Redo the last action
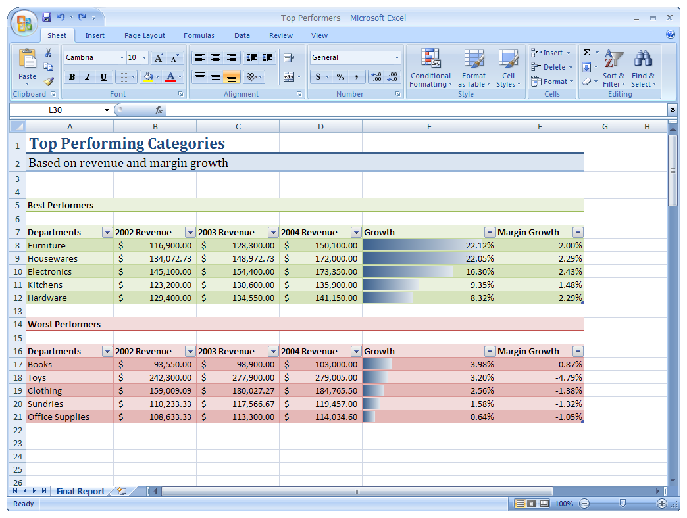Image resolution: width=687 pixels, height=518 pixels. pyautogui.click(x=82, y=17)
